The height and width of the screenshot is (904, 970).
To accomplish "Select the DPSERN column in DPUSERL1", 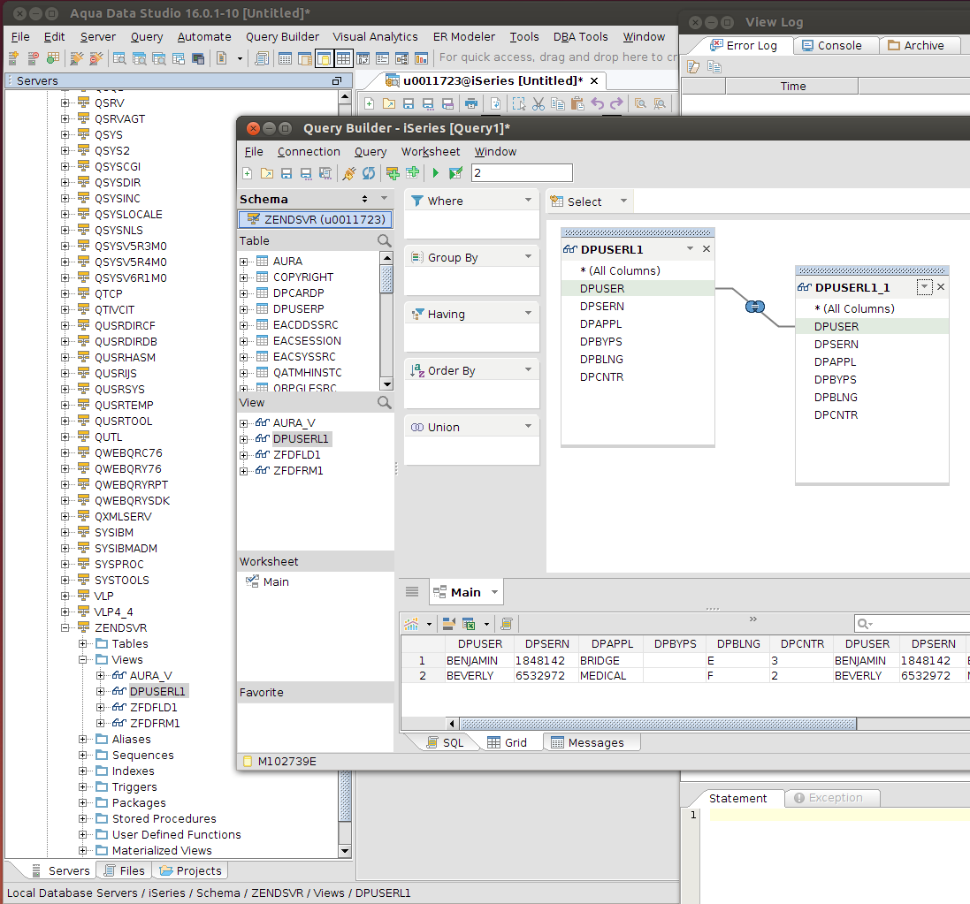I will point(602,306).
